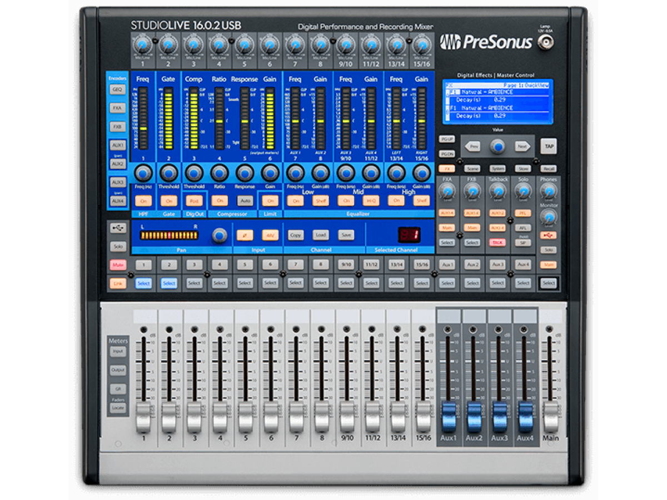Click the Pan LED position meter
Screen dimensions: 667x500
coord(168,236)
